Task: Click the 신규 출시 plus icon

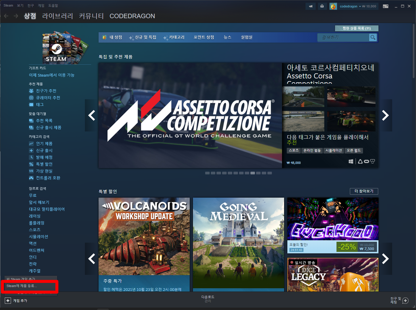Action: tap(31, 151)
